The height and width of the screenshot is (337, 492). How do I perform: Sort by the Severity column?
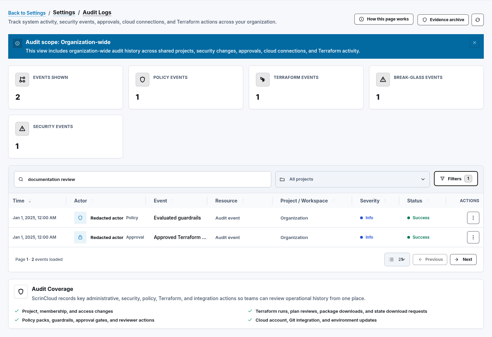click(373, 201)
